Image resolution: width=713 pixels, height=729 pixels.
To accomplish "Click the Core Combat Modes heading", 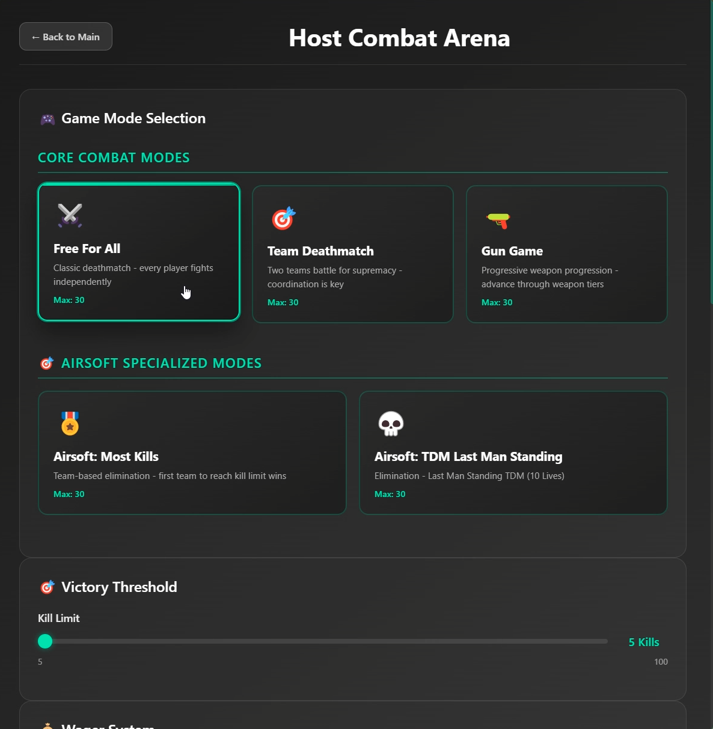I will click(114, 157).
